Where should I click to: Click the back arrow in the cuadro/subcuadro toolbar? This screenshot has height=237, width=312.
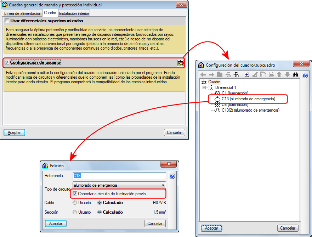(203, 75)
